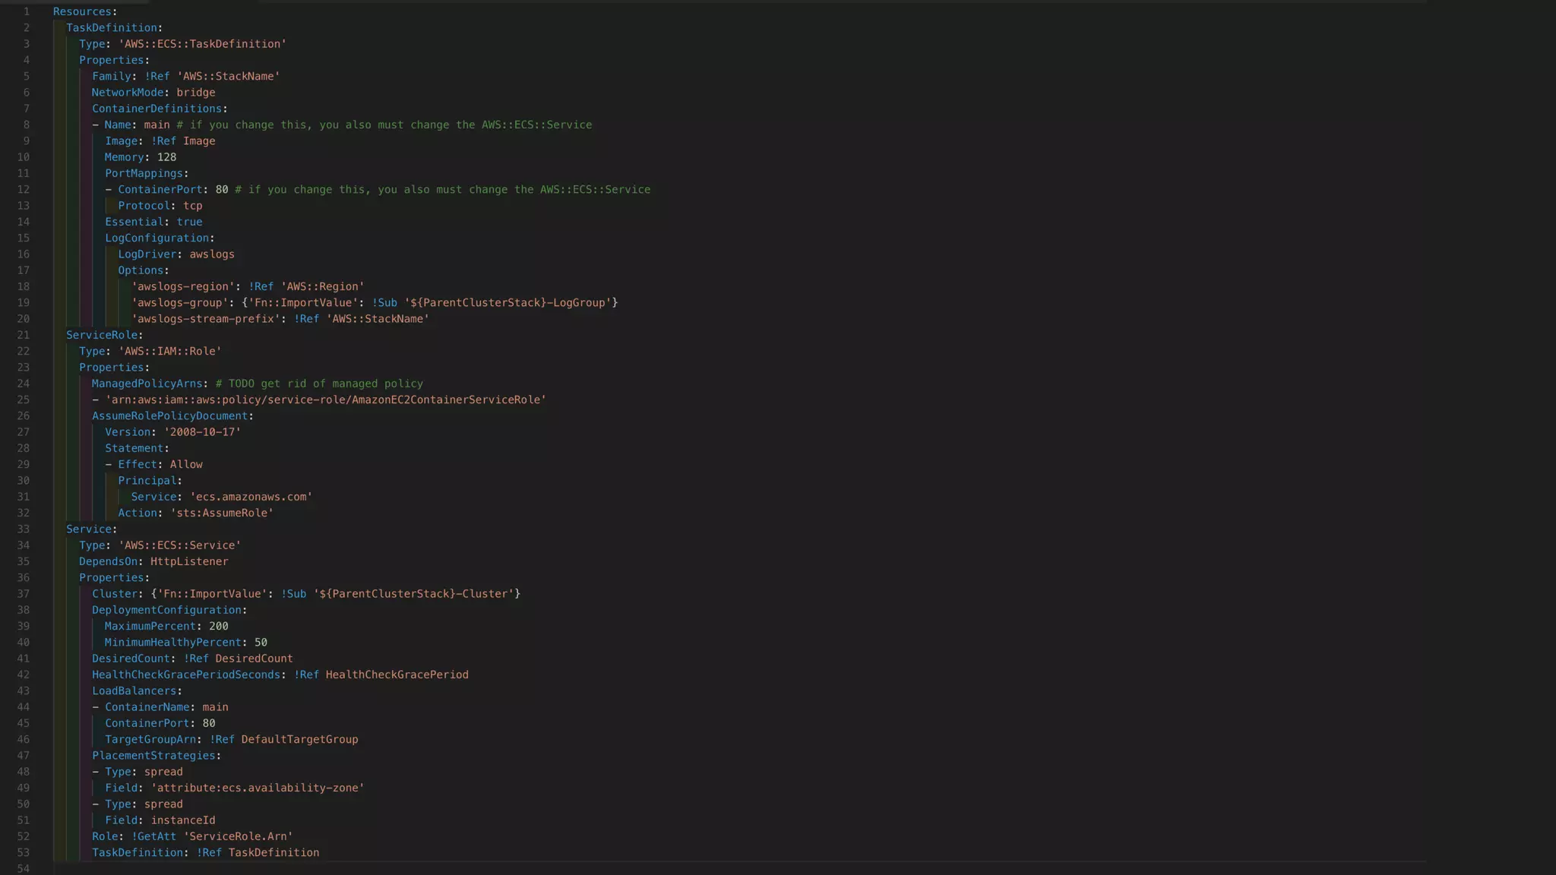
Task: Click the 'attribute:ecs.availability-zone' string
Action: (257, 788)
